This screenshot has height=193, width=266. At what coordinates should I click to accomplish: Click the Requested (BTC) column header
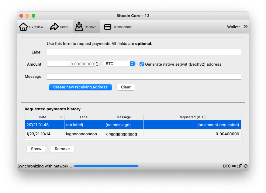point(192,117)
